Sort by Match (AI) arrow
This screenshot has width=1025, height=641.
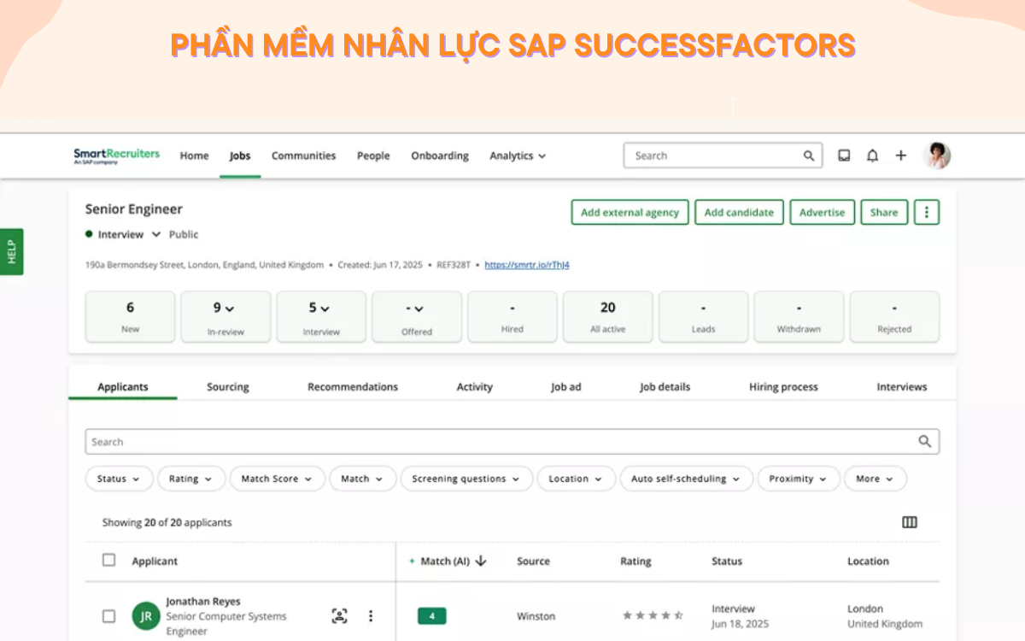(481, 561)
